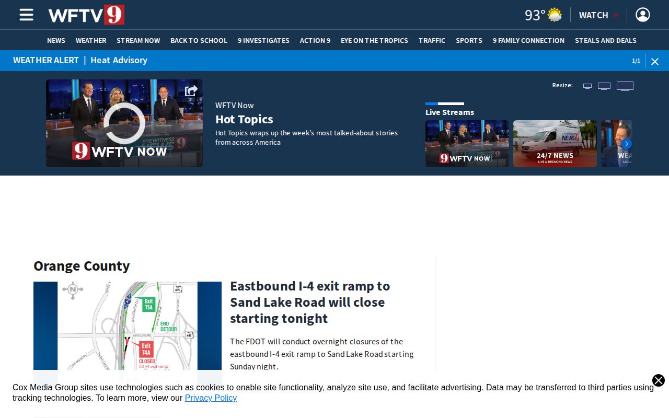The width and height of the screenshot is (669, 418).
Task: Select the small video player size
Action: click(x=587, y=86)
